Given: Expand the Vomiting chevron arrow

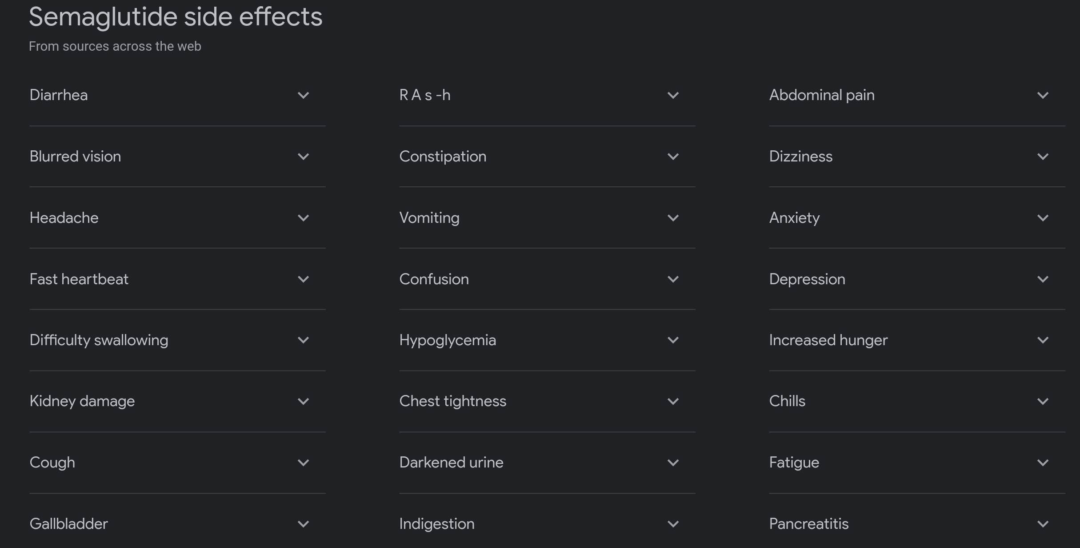Looking at the screenshot, I should (673, 218).
